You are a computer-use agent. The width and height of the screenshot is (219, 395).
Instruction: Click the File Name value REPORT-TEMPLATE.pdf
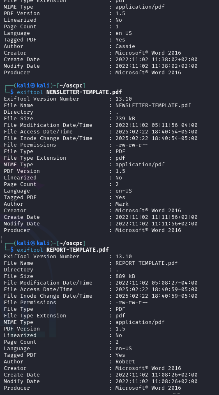[x=147, y=263]
